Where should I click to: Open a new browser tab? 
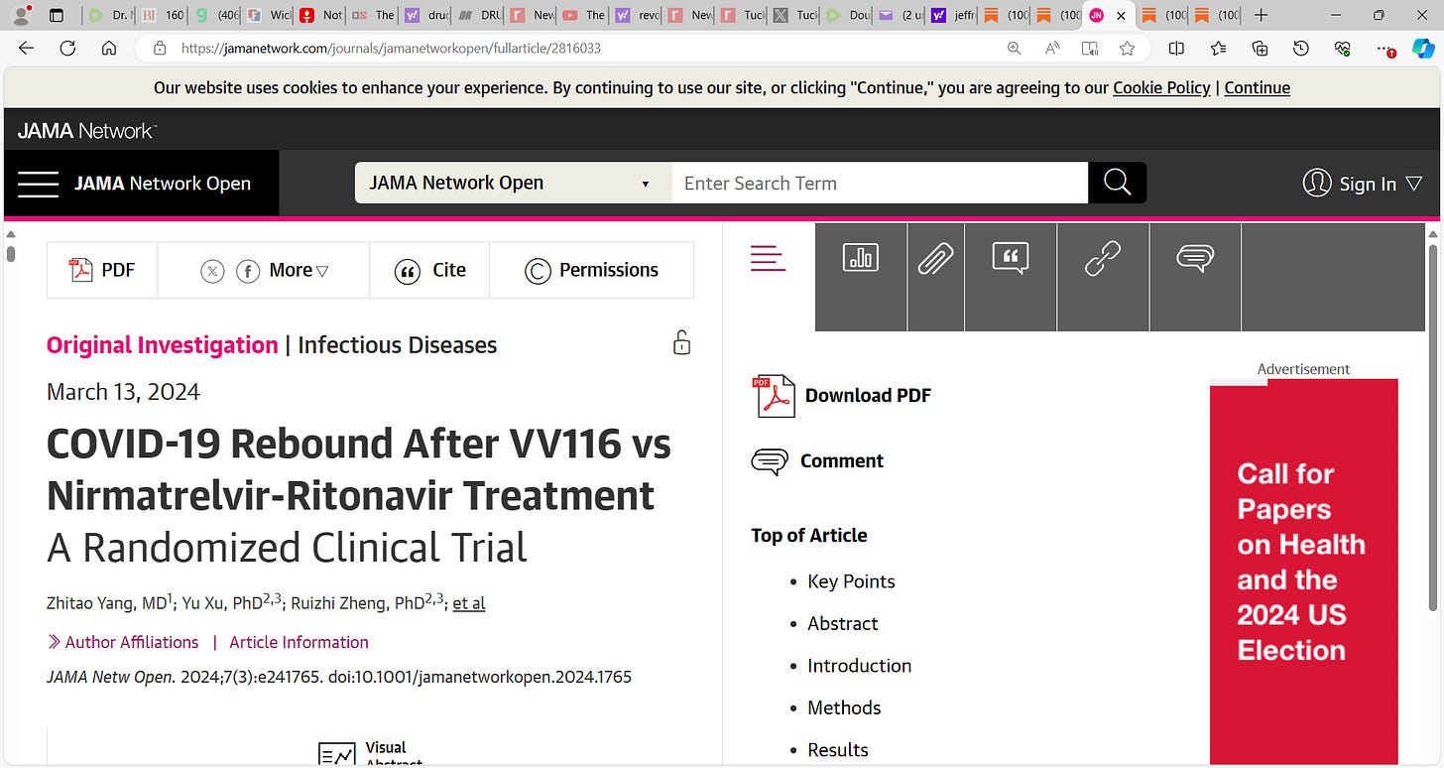click(x=1261, y=15)
